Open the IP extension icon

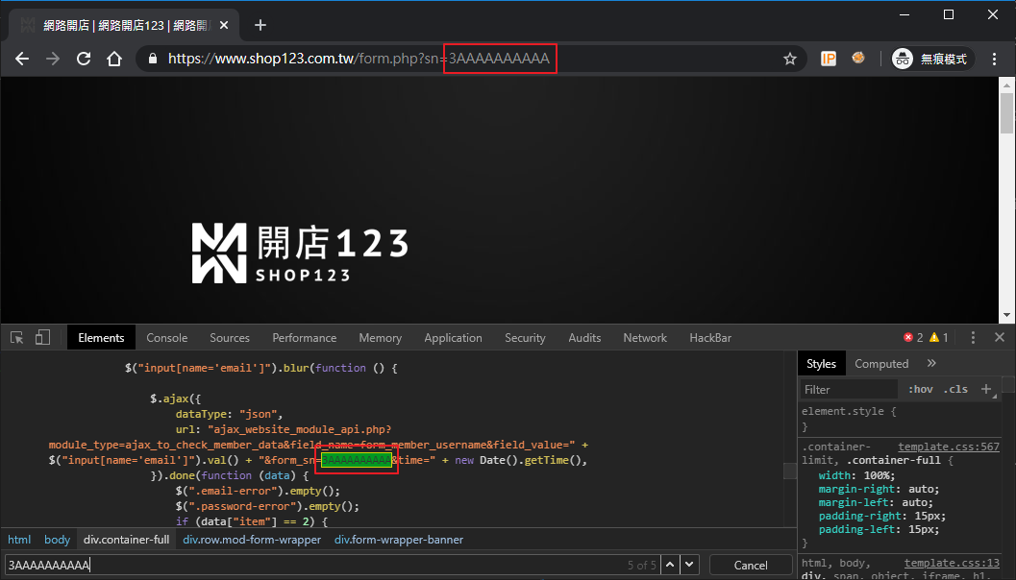(x=829, y=59)
